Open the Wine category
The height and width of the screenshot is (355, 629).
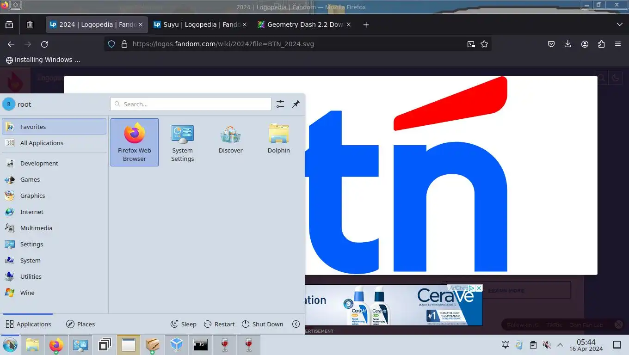coord(54,293)
